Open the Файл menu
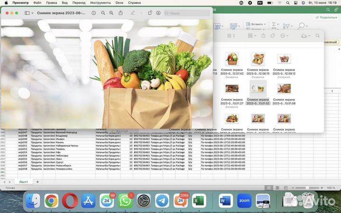 pyautogui.click(x=37, y=3)
